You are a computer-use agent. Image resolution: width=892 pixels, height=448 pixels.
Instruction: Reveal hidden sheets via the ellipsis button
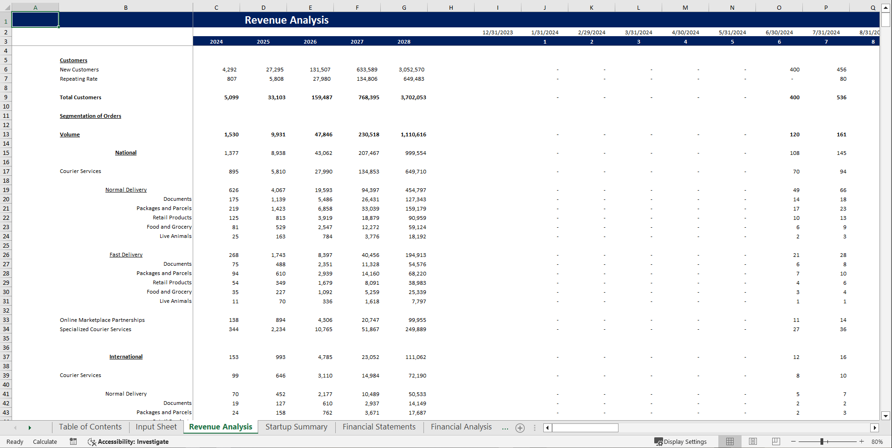[x=505, y=428]
